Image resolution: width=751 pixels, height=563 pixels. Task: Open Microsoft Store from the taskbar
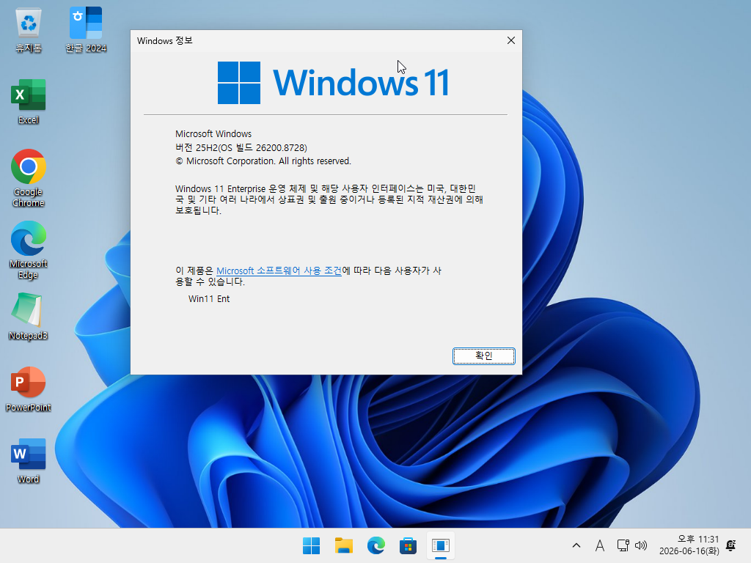(408, 545)
